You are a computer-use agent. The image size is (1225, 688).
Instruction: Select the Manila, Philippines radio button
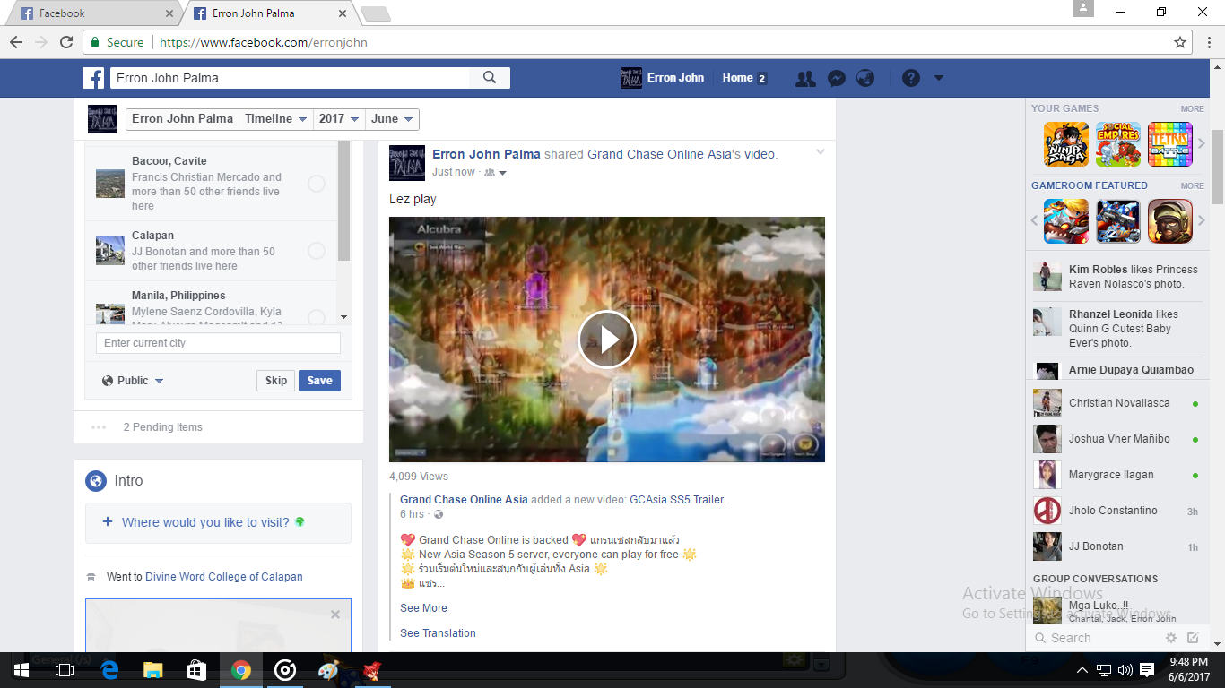(x=317, y=316)
